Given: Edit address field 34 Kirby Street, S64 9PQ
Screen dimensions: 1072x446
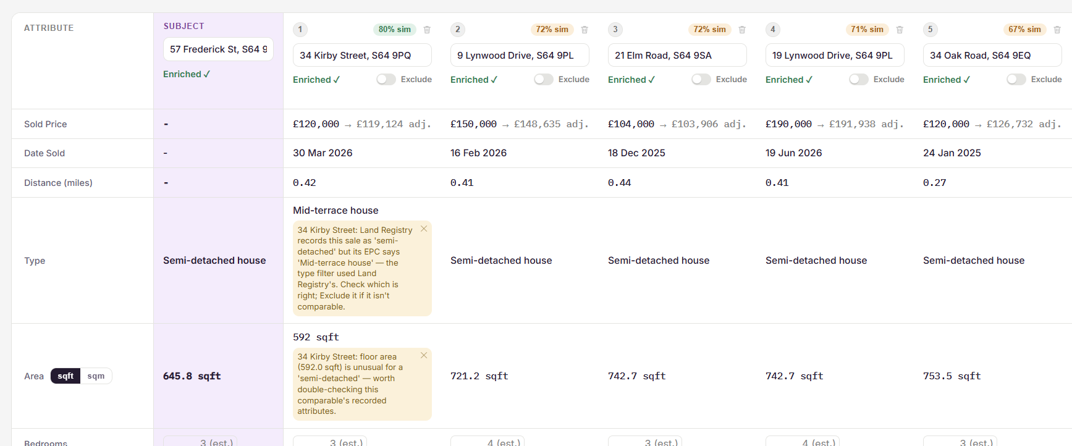Looking at the screenshot, I should 362,56.
